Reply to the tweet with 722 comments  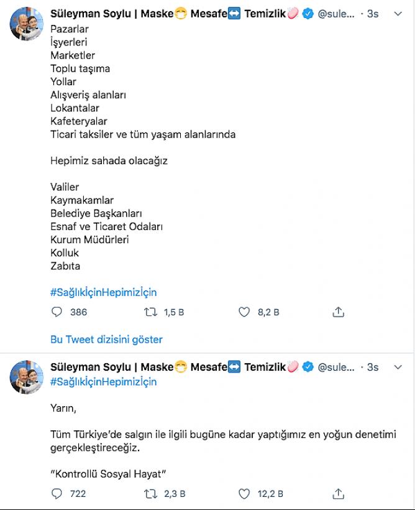57,494
